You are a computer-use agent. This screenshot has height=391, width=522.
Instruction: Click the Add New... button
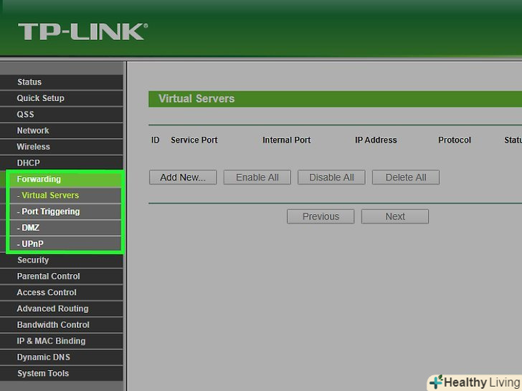click(x=183, y=178)
